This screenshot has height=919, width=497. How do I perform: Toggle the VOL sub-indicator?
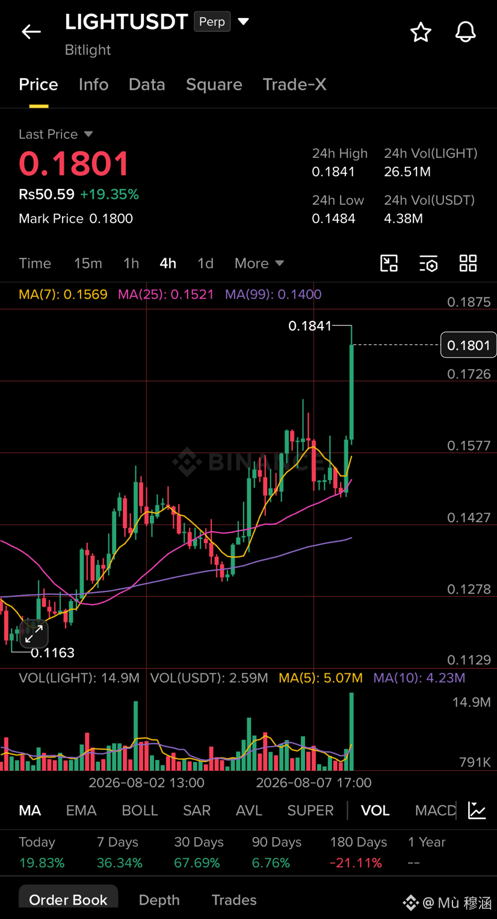pyautogui.click(x=375, y=811)
